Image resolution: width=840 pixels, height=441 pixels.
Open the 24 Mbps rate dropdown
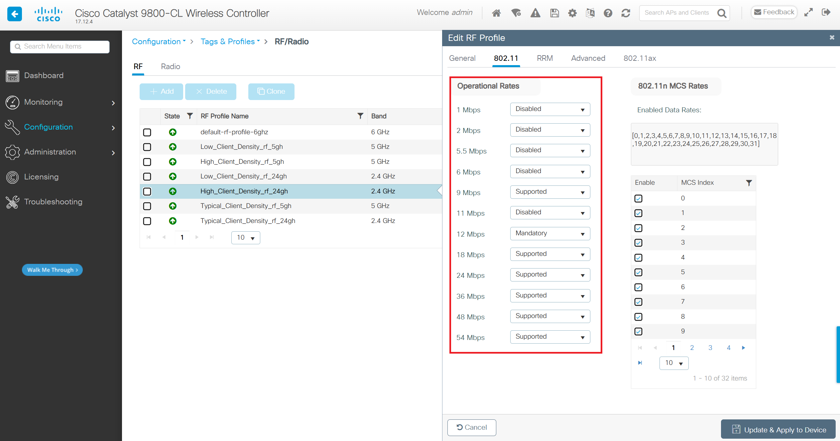click(550, 275)
